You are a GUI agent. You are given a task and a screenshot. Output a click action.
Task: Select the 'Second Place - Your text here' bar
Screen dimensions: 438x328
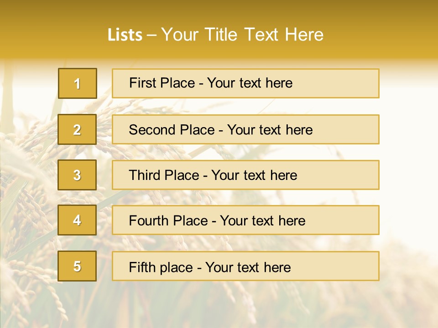click(x=245, y=129)
